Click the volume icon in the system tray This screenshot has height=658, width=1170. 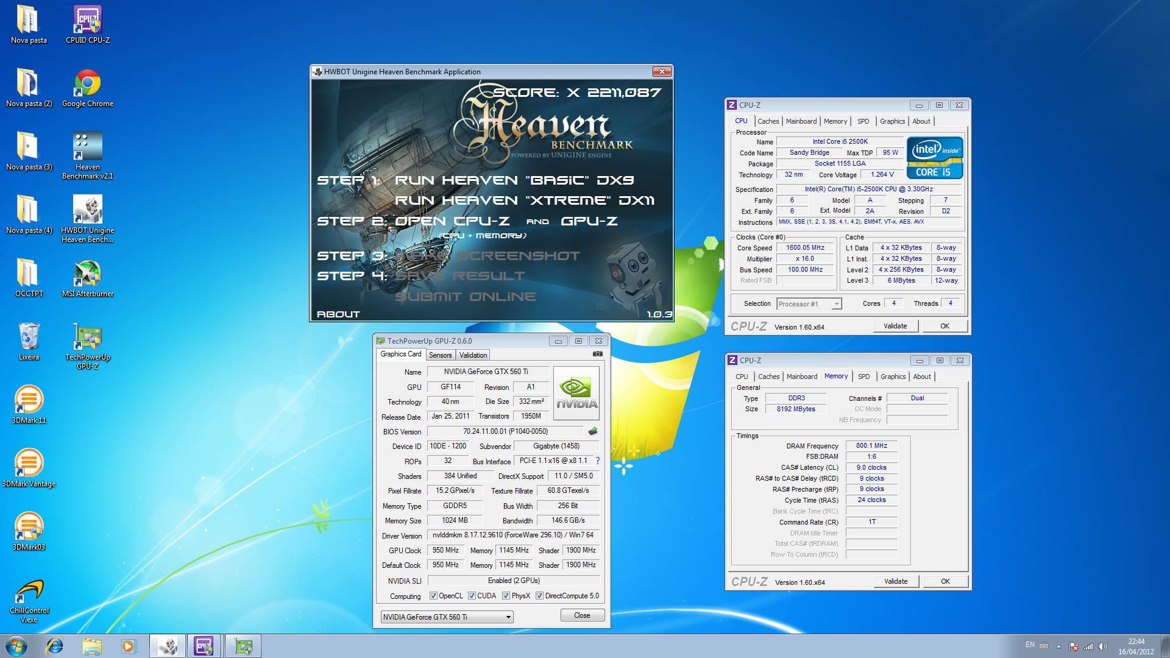(1102, 646)
